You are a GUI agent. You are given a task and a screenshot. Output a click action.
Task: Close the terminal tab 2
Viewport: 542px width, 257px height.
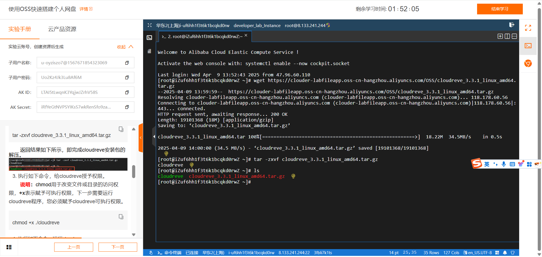tap(246, 35)
